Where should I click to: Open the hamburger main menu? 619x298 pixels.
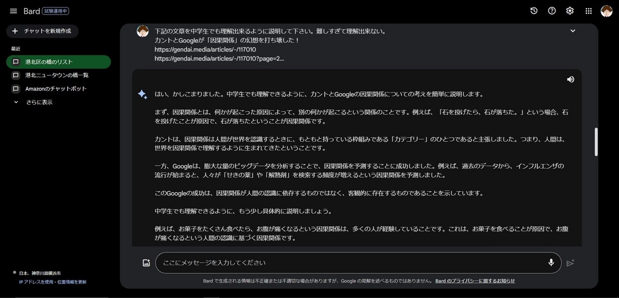click(x=13, y=11)
